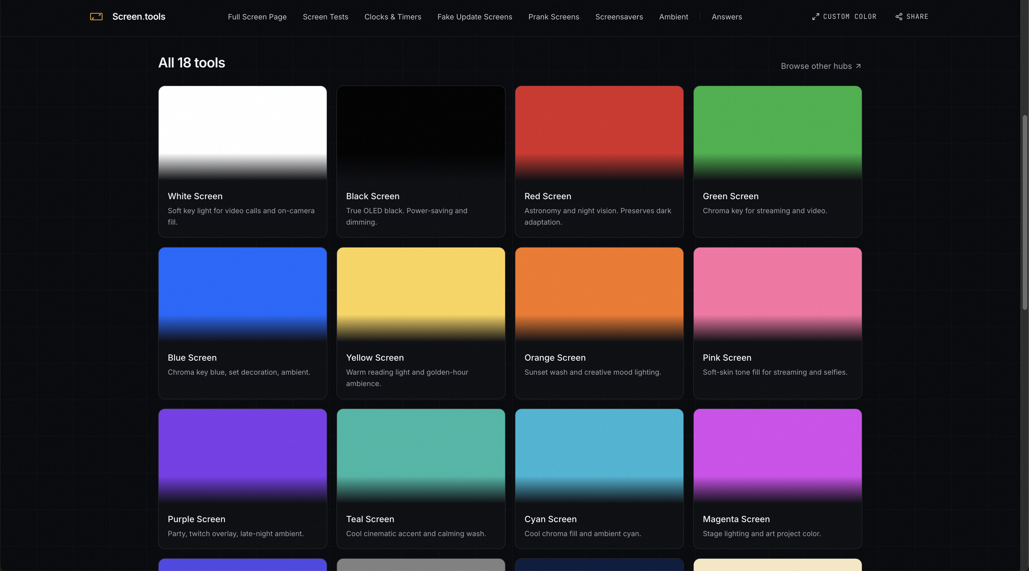
Task: Click the Teal Screen card title
Action: [x=370, y=519]
